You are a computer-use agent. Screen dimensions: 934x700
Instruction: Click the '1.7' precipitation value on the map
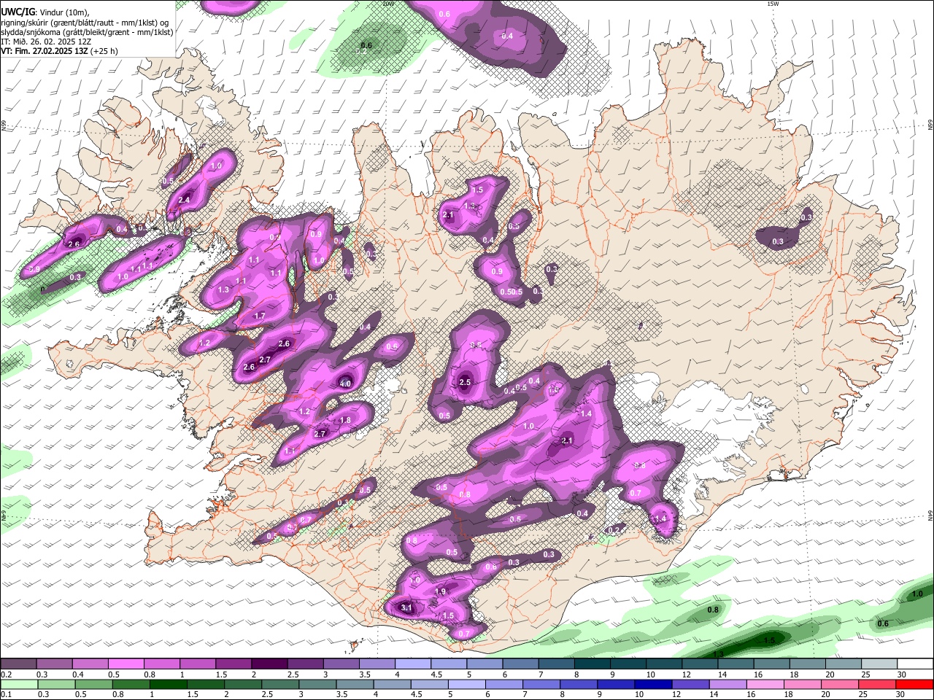point(260,316)
